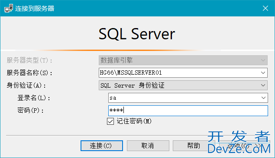Click the SQL Server banner heading
This screenshot has width=275, height=158.
[137, 34]
